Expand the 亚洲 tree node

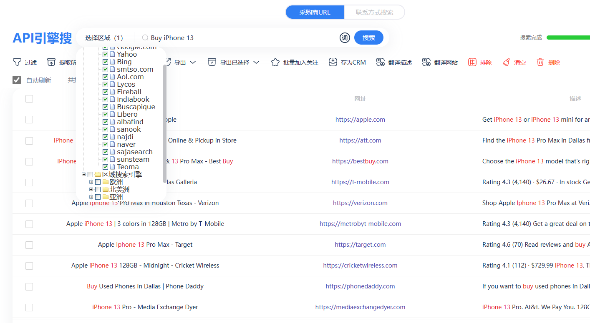point(91,197)
